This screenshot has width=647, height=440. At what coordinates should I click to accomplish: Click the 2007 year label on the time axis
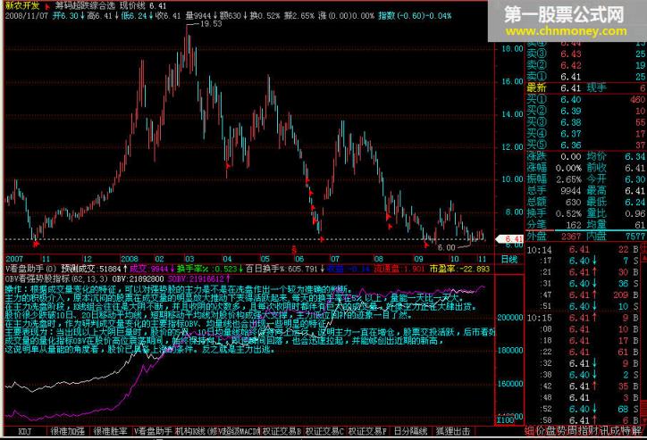[14, 259]
